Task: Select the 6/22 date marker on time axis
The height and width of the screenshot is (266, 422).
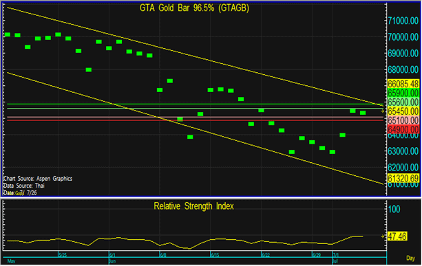Action: click(x=266, y=255)
